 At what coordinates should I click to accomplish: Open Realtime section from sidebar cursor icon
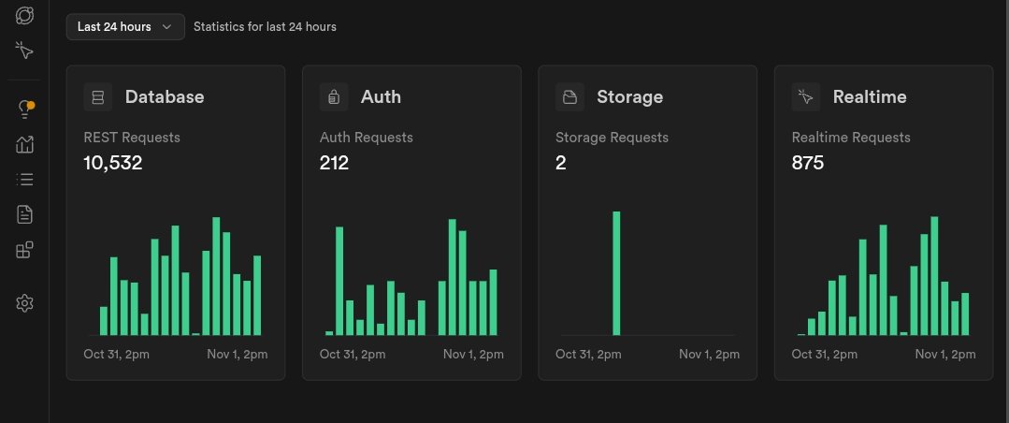tap(24, 51)
